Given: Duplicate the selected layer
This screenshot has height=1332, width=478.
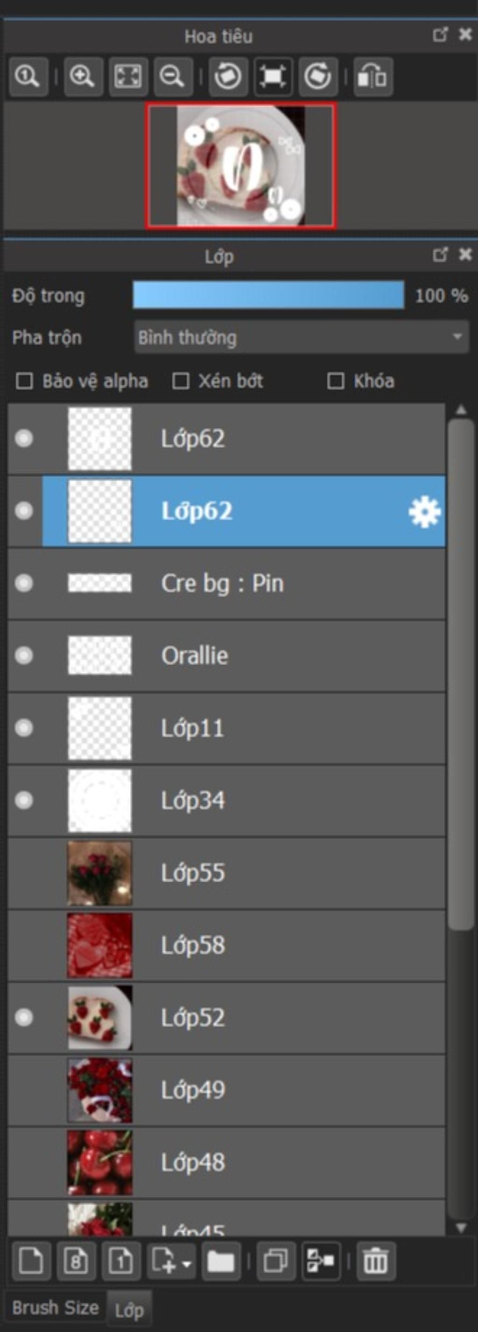Looking at the screenshot, I should (276, 1261).
